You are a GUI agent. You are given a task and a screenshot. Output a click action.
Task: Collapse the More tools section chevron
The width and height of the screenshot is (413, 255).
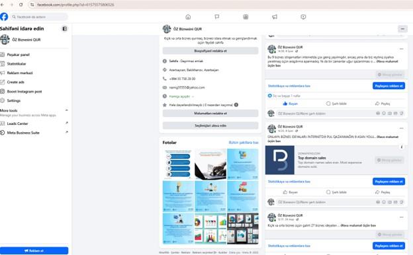(x=67, y=110)
